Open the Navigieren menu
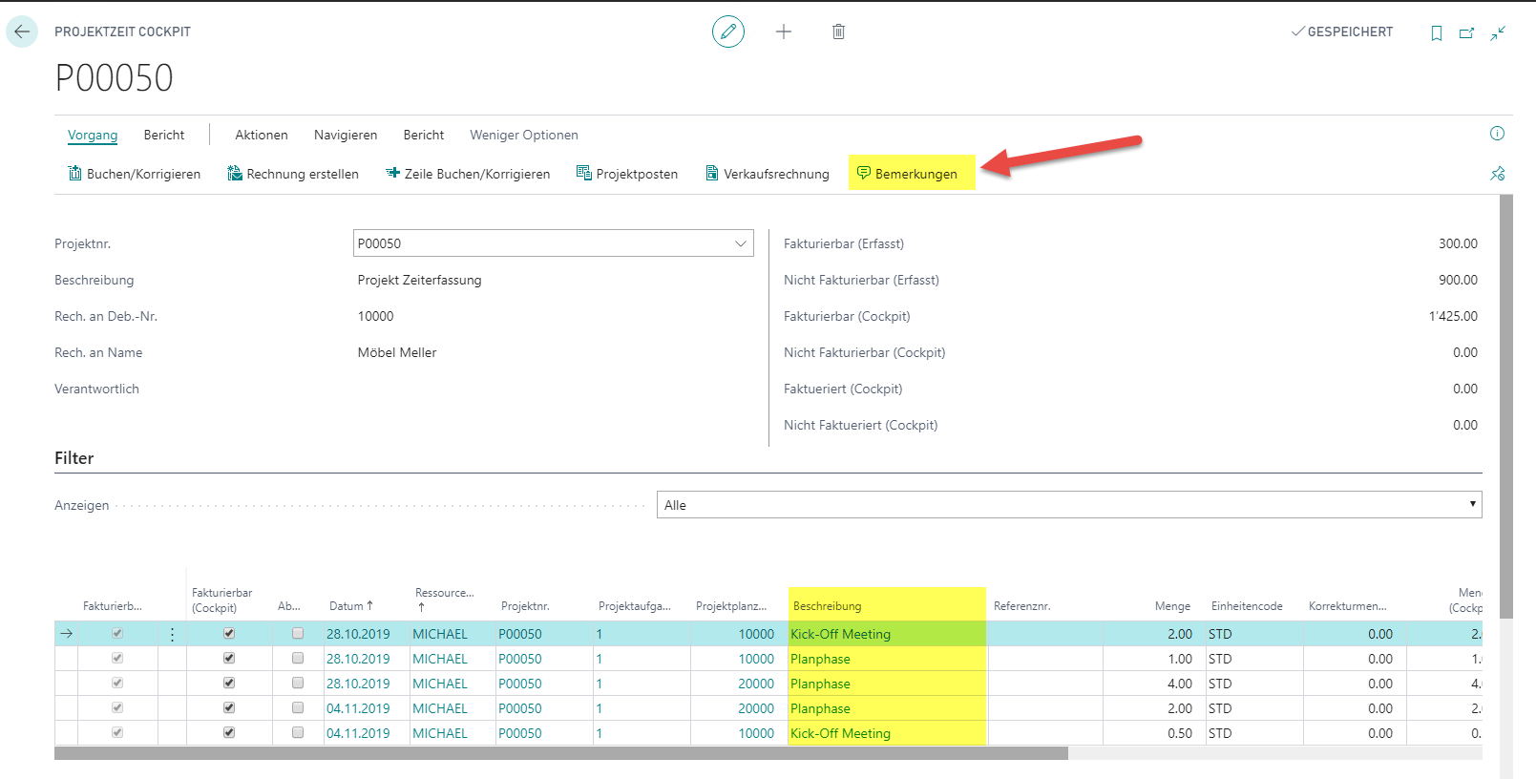The width and height of the screenshot is (1536, 779). point(346,135)
